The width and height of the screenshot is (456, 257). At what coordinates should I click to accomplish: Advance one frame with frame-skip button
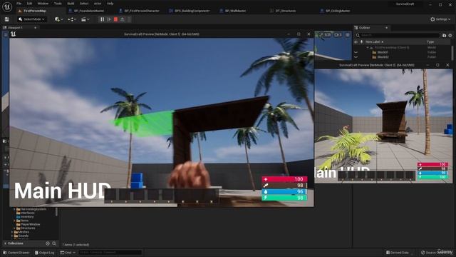coord(109,19)
